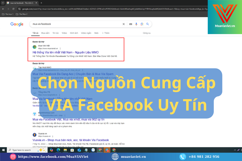
Task: Open the Công cụ tools dropdown
Action: [x=147, y=33]
